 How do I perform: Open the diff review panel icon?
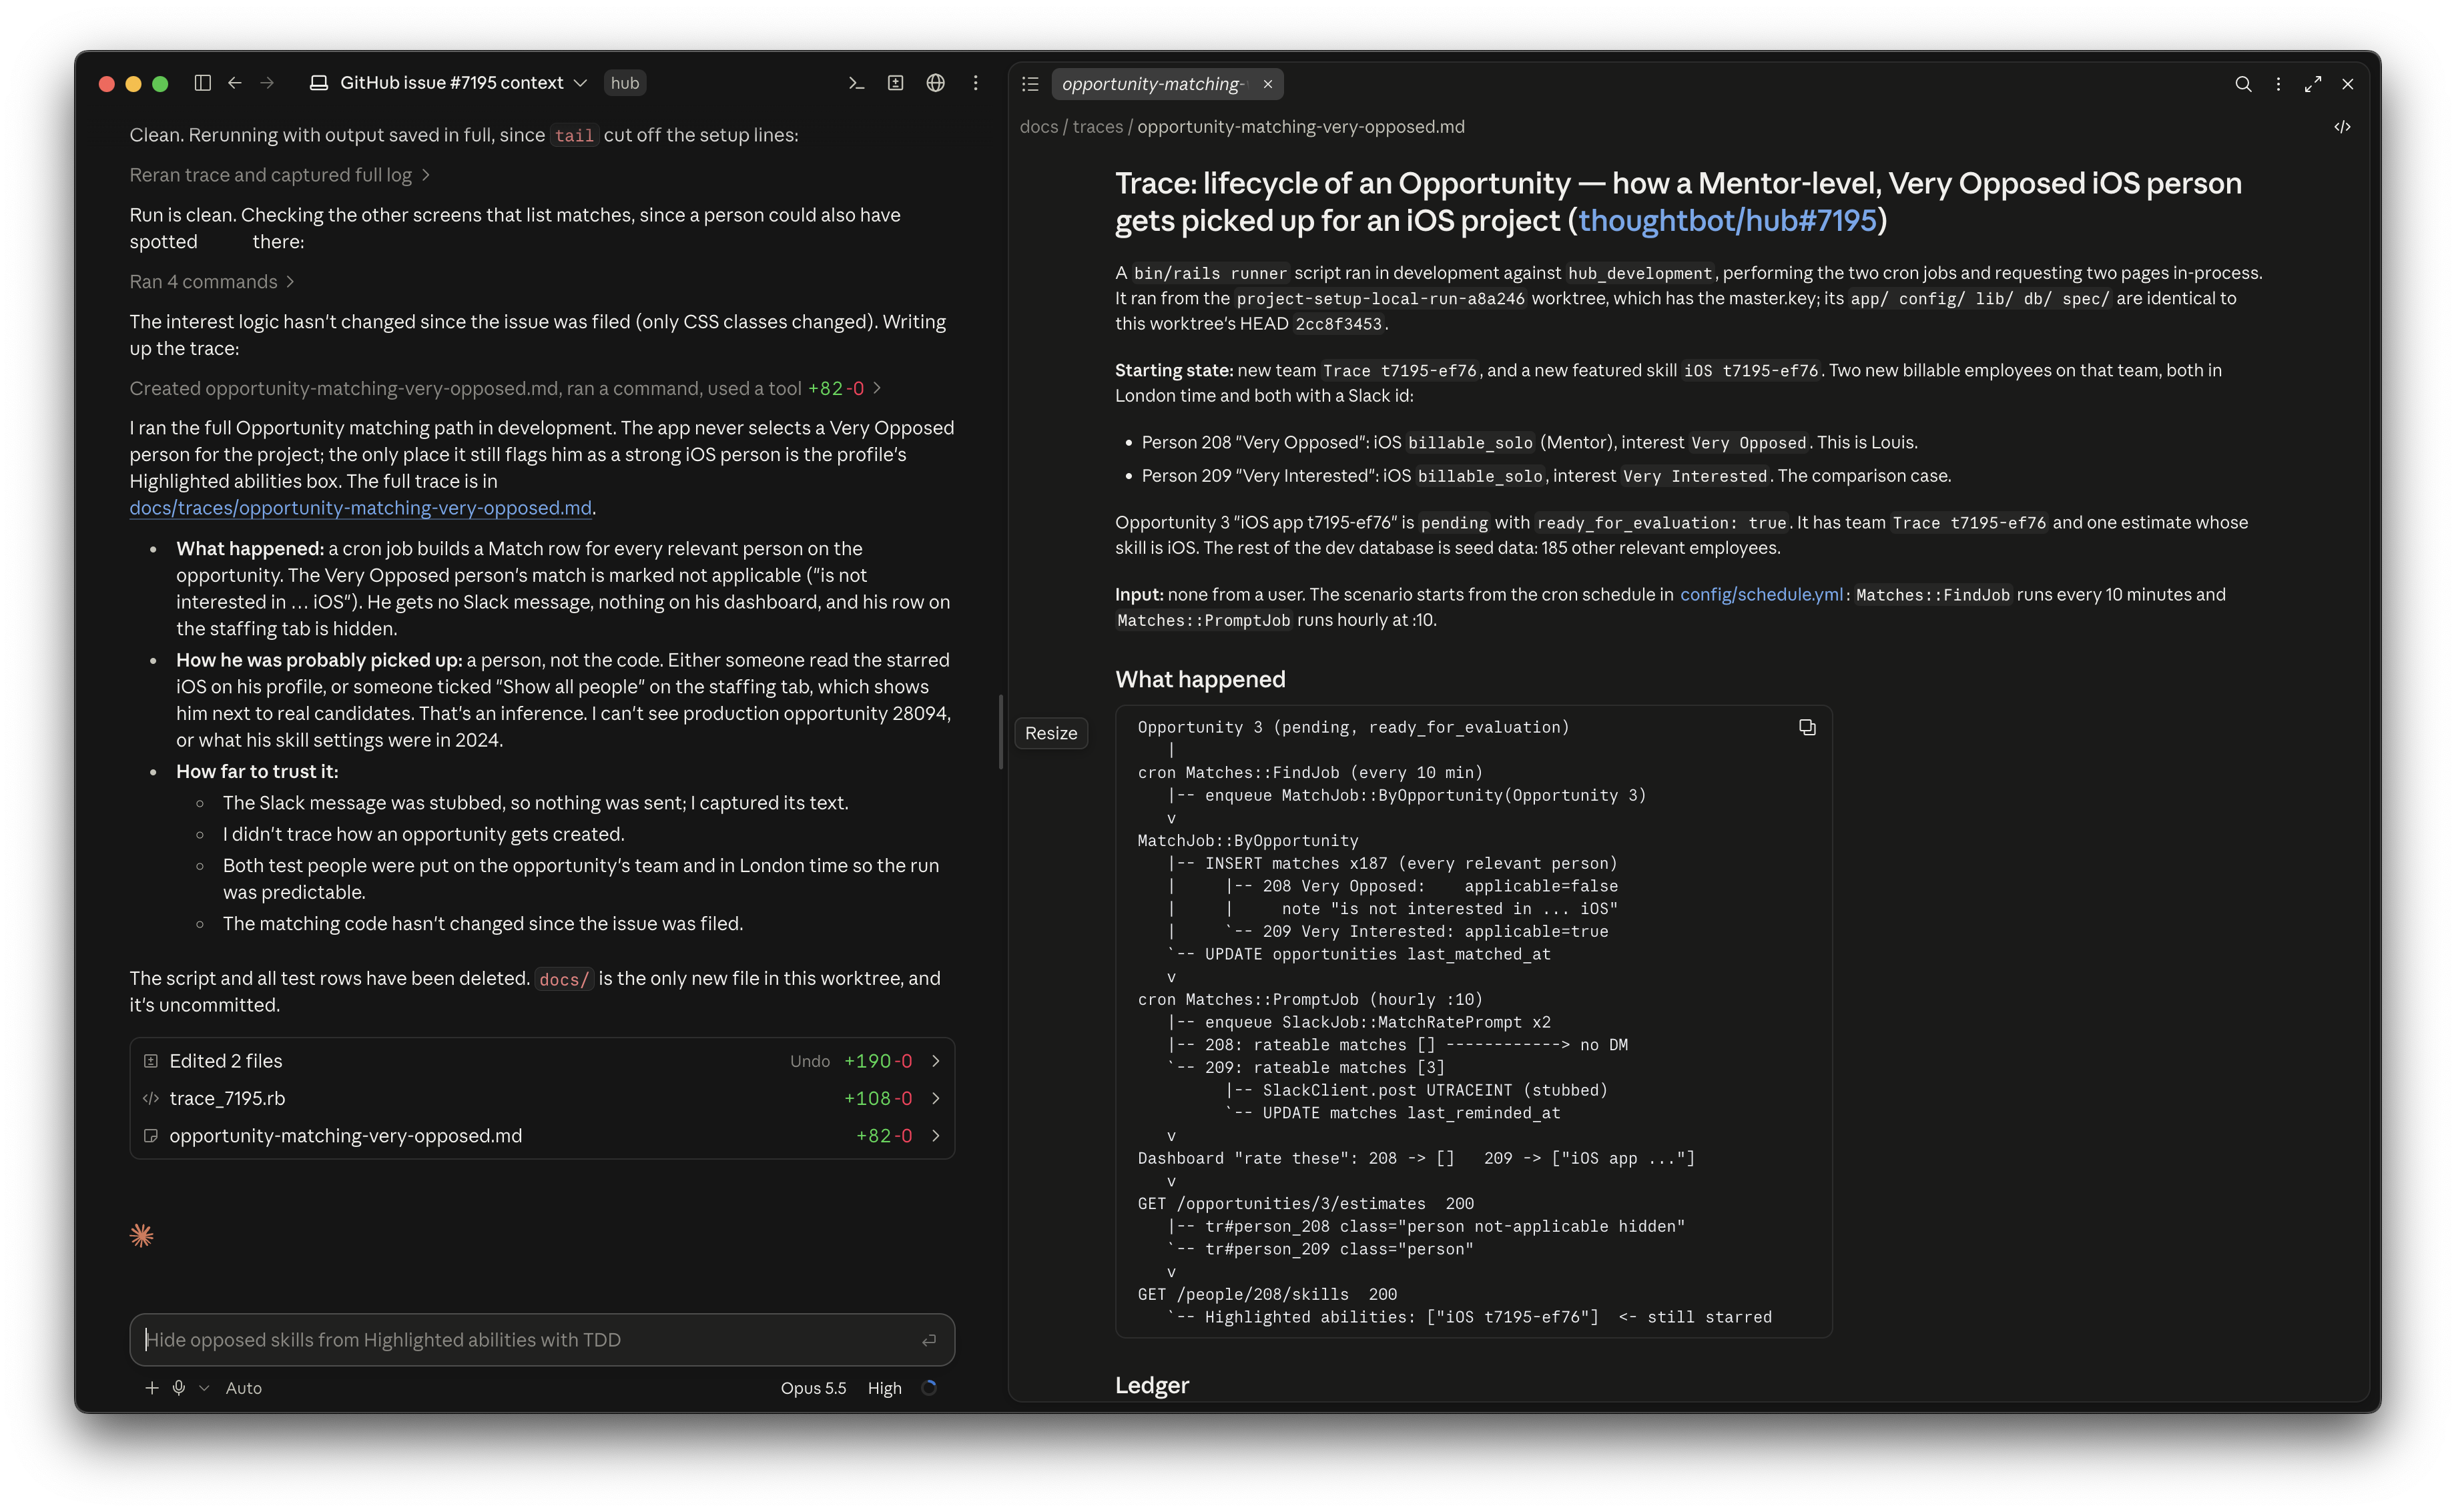click(896, 83)
